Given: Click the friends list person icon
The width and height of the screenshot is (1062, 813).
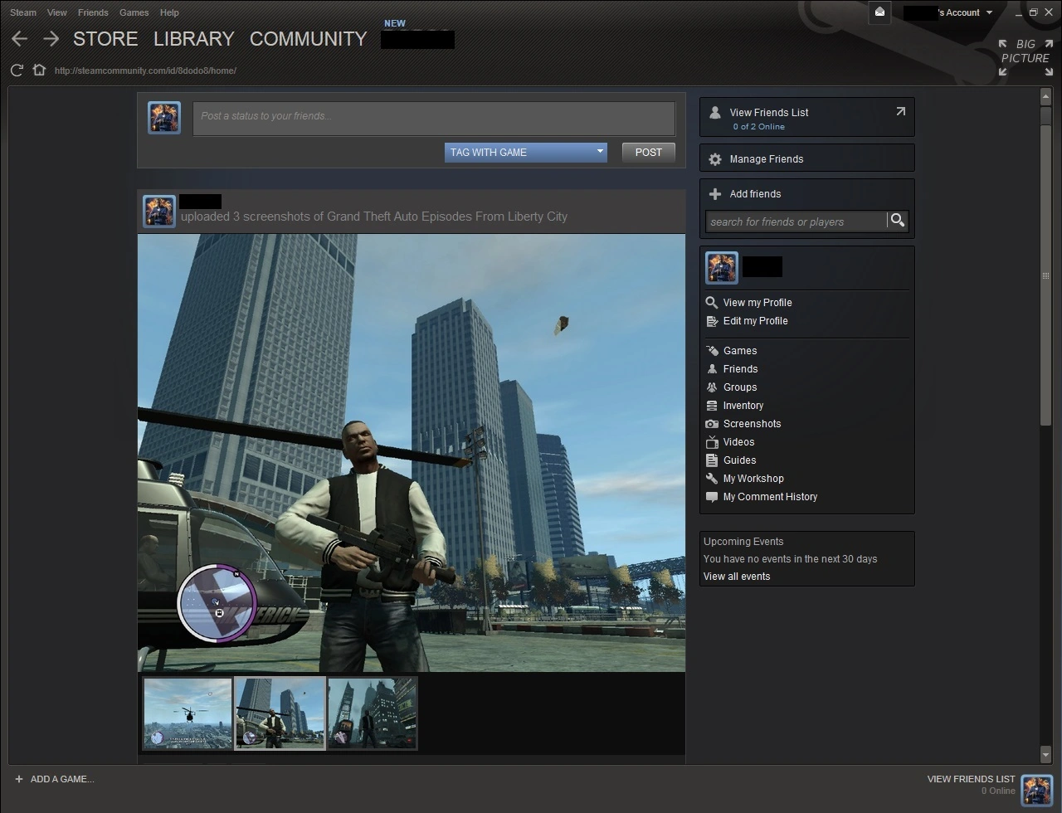Looking at the screenshot, I should 714,113.
